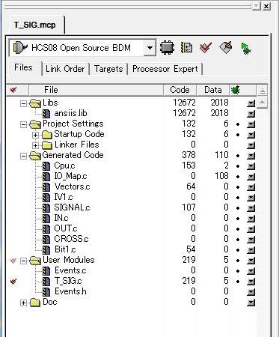Click the Bring Up To Date icon
The height and width of the screenshot is (337, 279).
pyautogui.click(x=226, y=47)
